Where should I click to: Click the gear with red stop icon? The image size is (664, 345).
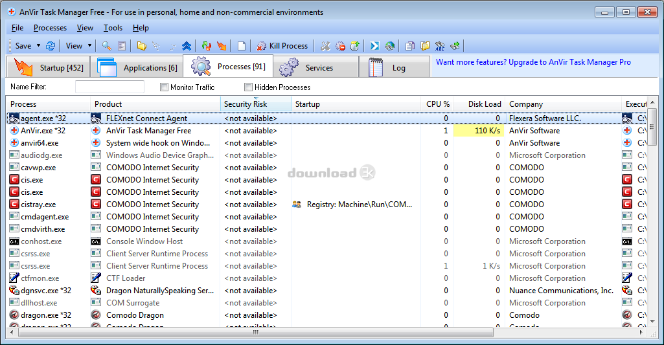click(x=341, y=46)
